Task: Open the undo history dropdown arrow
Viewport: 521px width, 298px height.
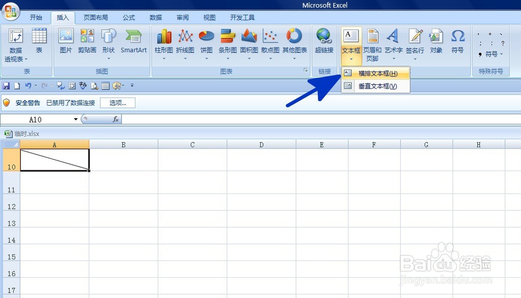Action: (x=35, y=86)
